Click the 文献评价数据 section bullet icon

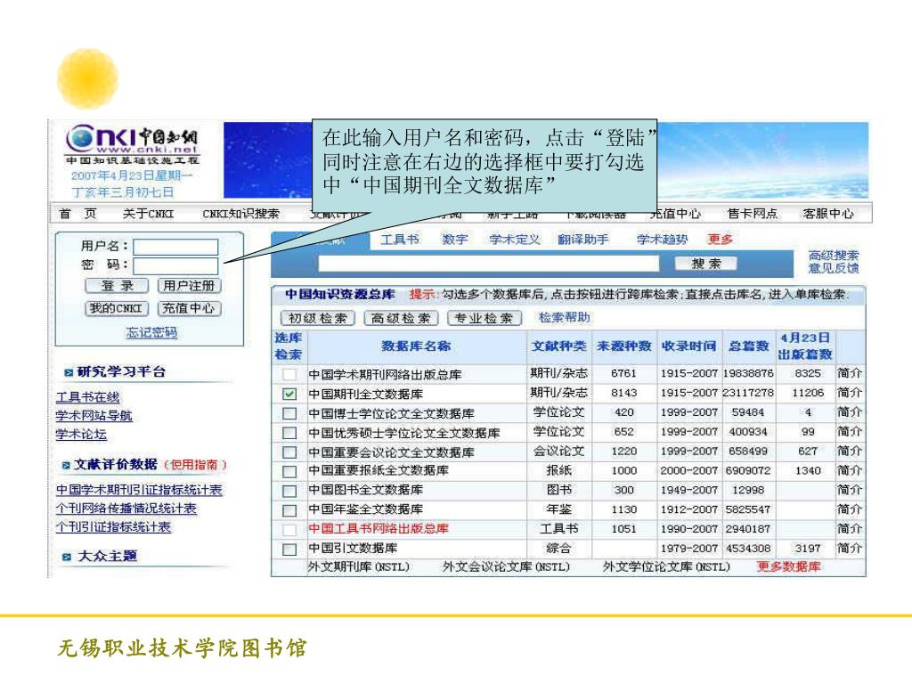click(66, 465)
